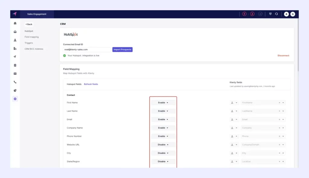The image size is (309, 178).
Task: Click the envelope mail icon in sidebar
Action: 15,74
